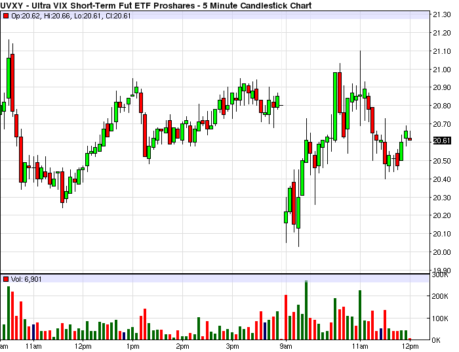
Task: Click the current price tag 20.61
Action: 441,141
